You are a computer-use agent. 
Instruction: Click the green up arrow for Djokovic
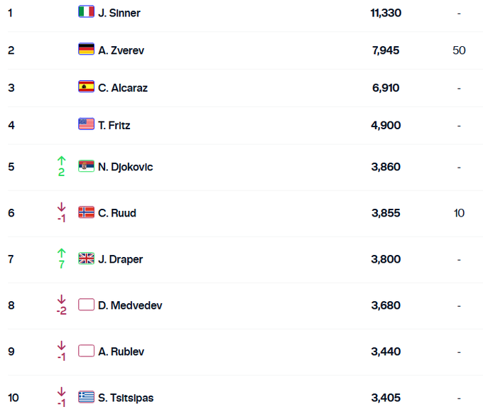click(61, 161)
